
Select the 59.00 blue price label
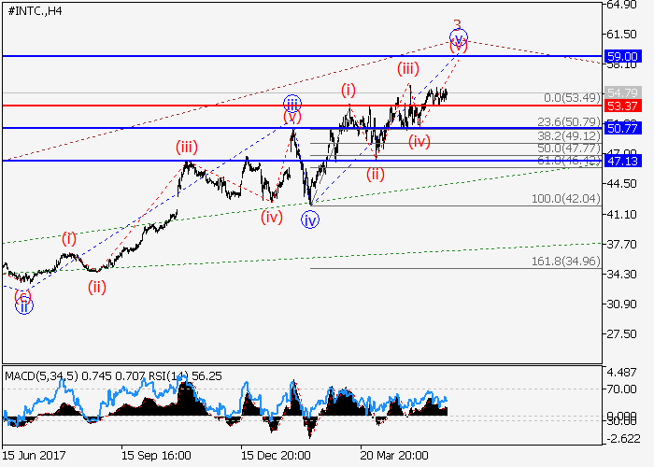pos(620,56)
